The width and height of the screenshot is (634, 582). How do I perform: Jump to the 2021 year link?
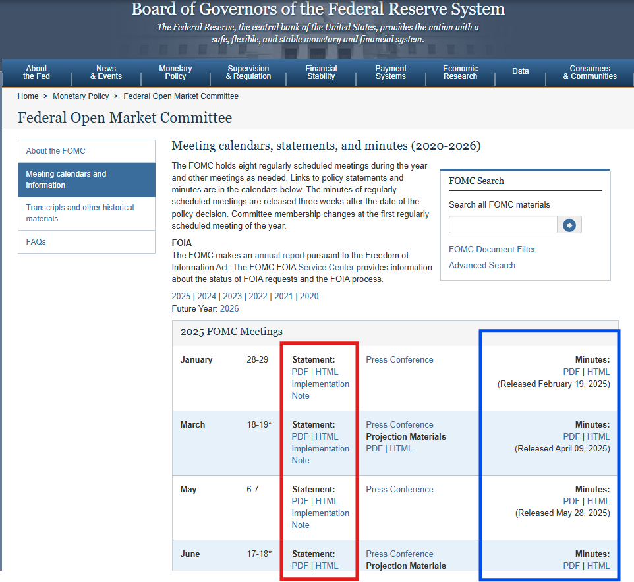pos(283,297)
